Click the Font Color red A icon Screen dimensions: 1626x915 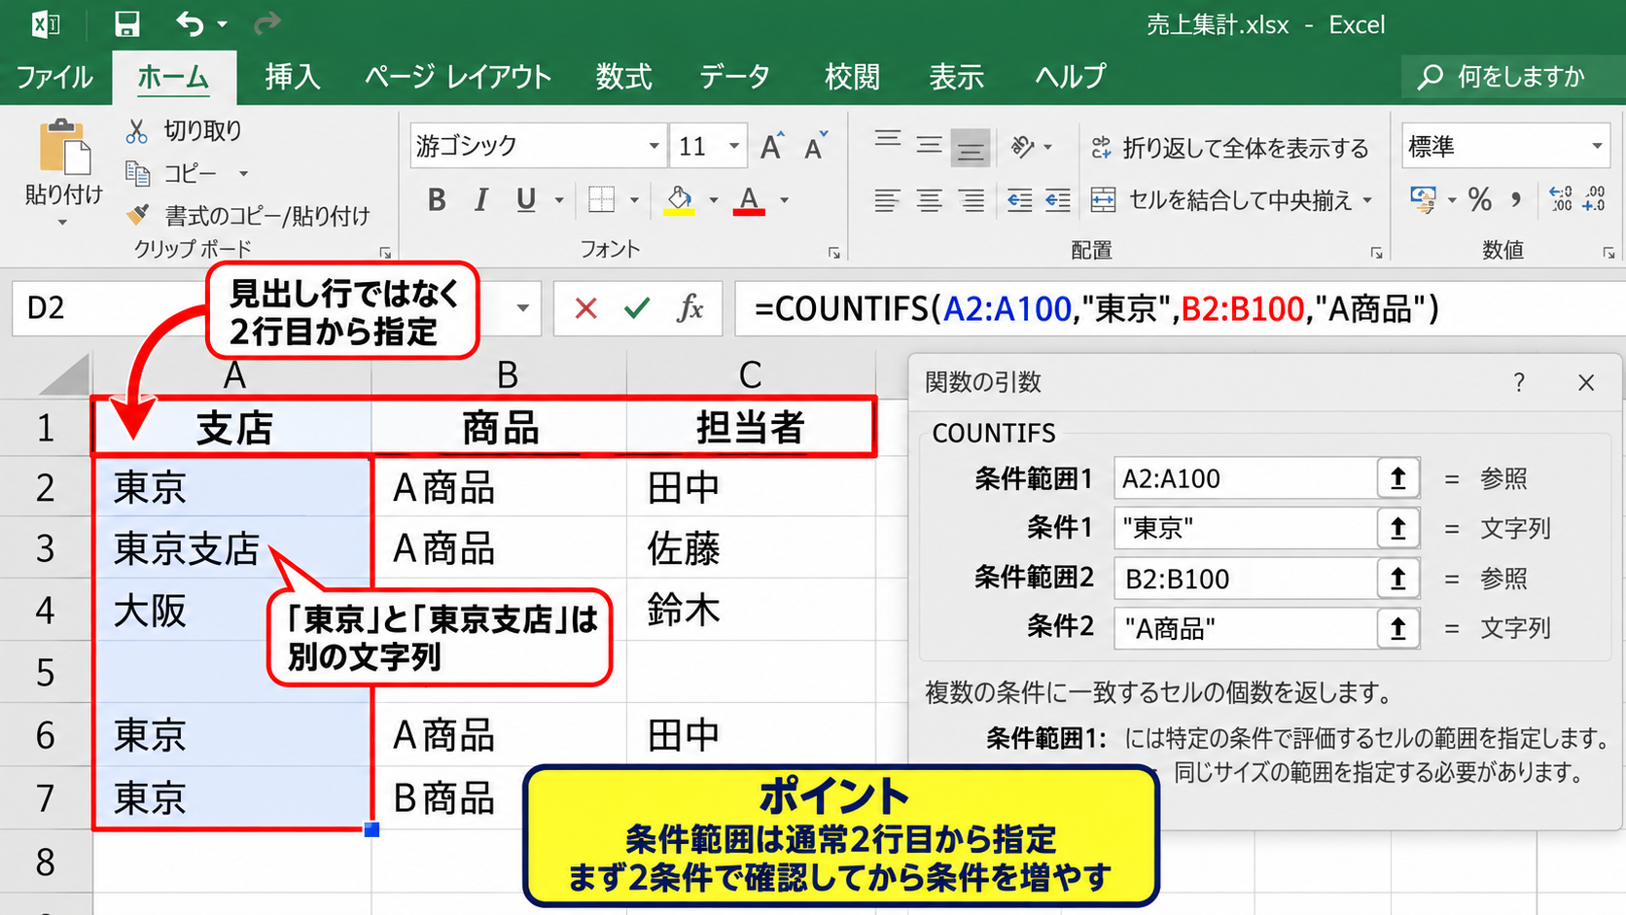coord(748,200)
